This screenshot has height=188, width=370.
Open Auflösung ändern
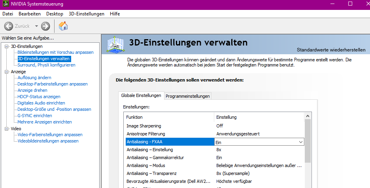click(34, 78)
